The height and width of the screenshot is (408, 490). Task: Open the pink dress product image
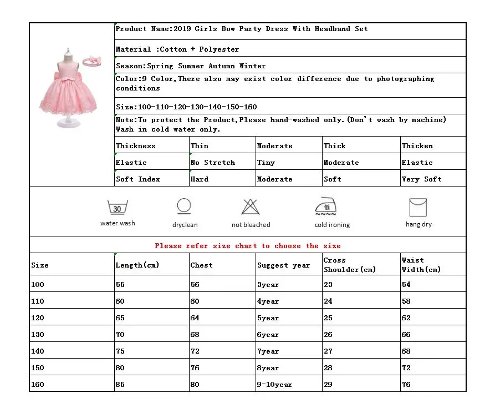click(70, 88)
